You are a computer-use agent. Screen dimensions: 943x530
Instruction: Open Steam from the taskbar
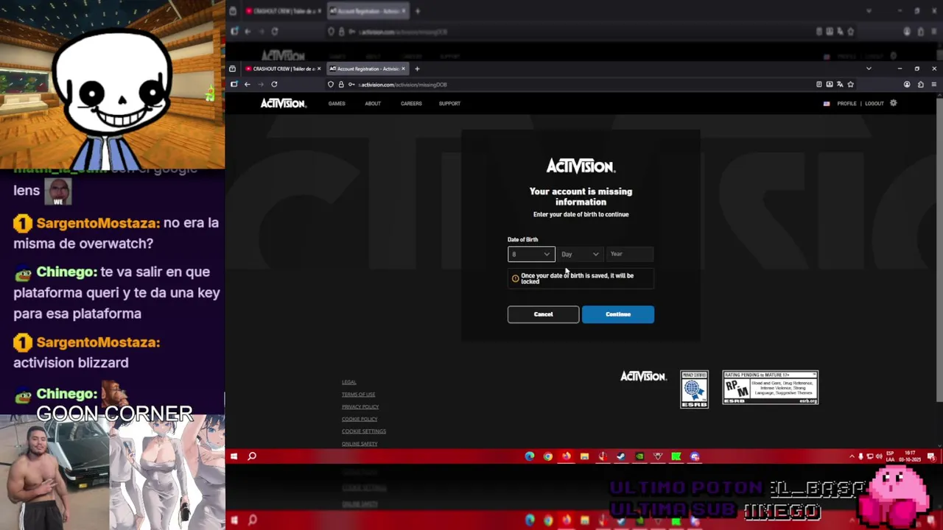pyautogui.click(x=621, y=456)
